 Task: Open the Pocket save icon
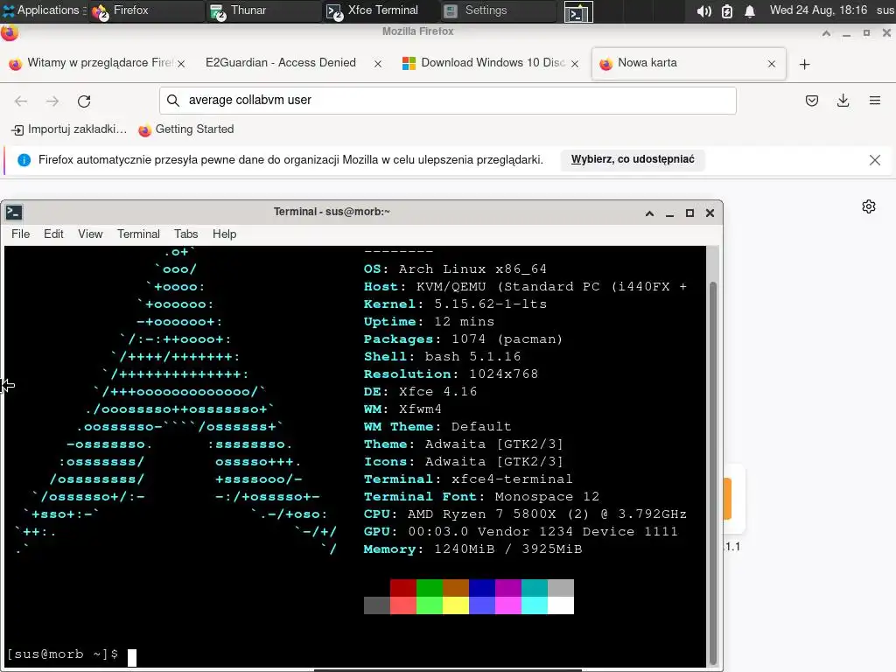[811, 101]
